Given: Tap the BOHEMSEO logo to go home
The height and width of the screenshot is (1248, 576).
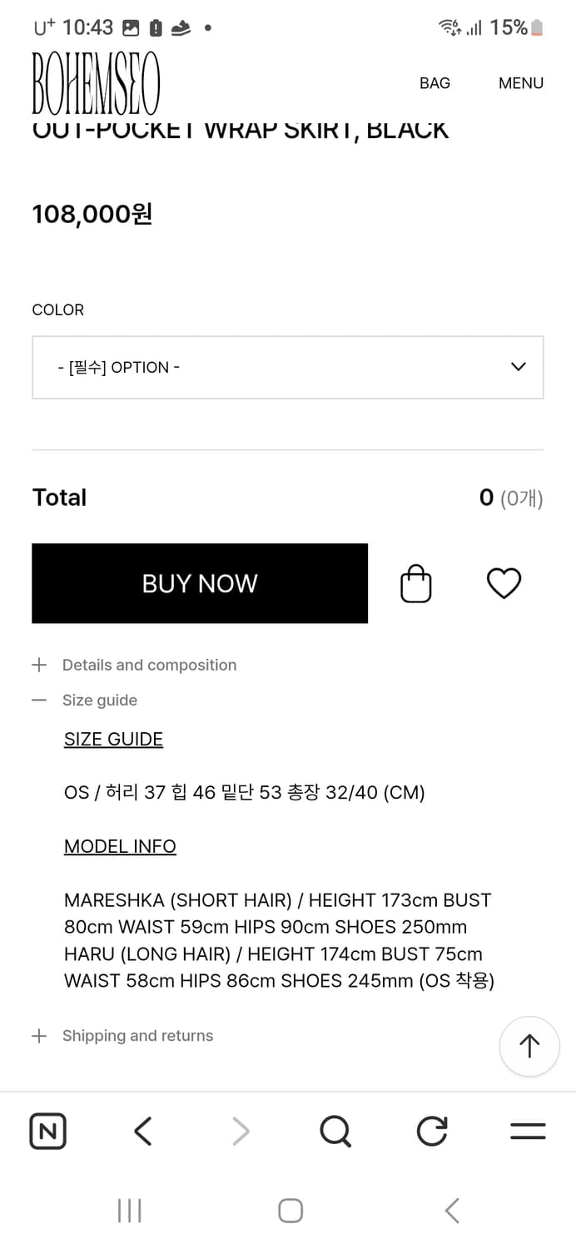Looking at the screenshot, I should [x=95, y=82].
